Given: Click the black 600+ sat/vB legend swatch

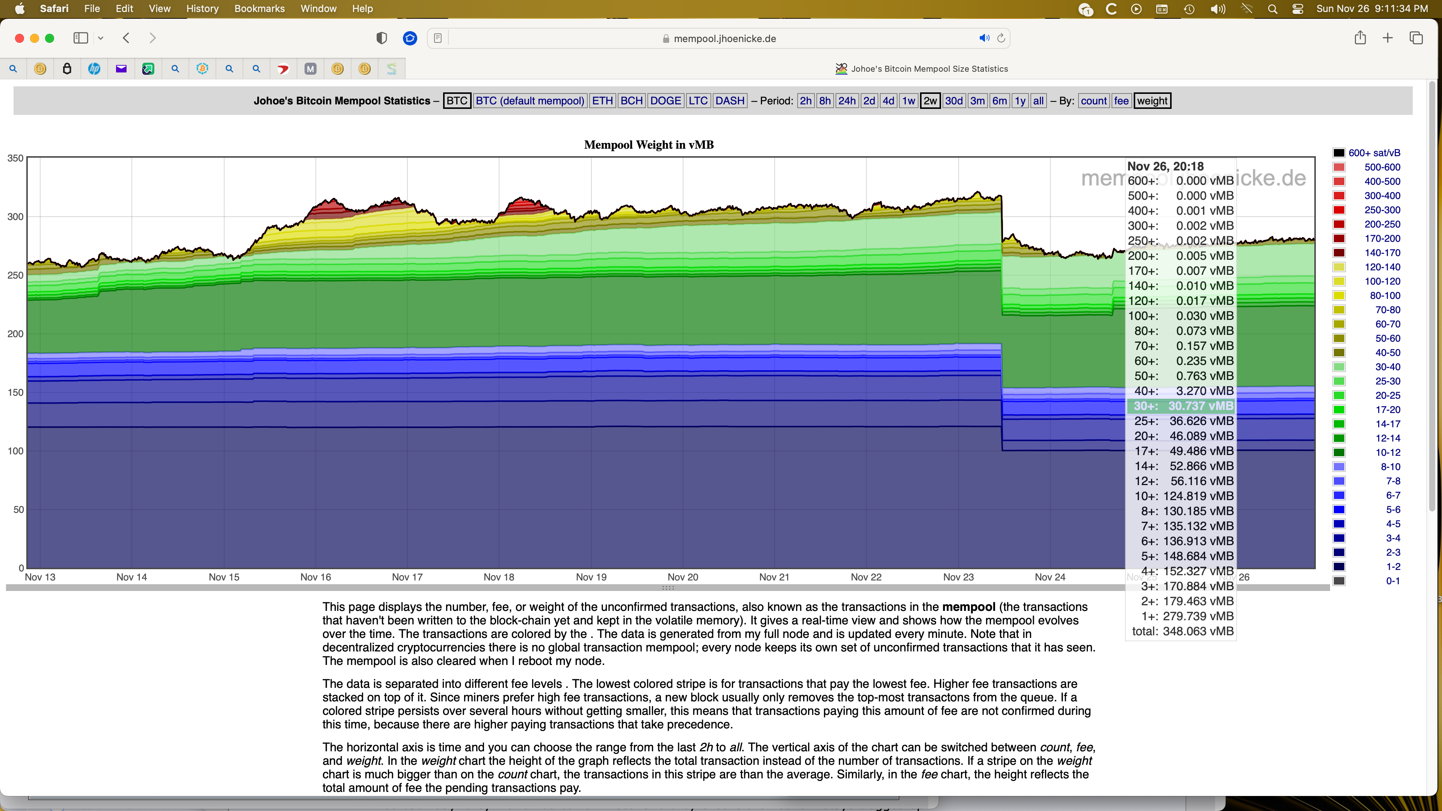Looking at the screenshot, I should point(1339,153).
